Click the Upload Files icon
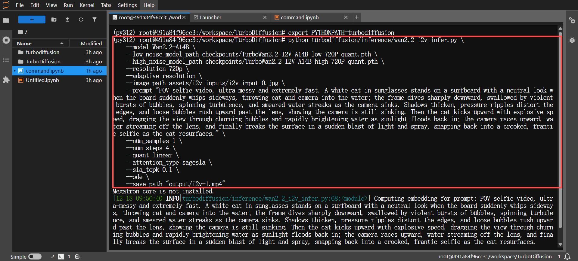This screenshot has width=578, height=261. [x=67, y=20]
